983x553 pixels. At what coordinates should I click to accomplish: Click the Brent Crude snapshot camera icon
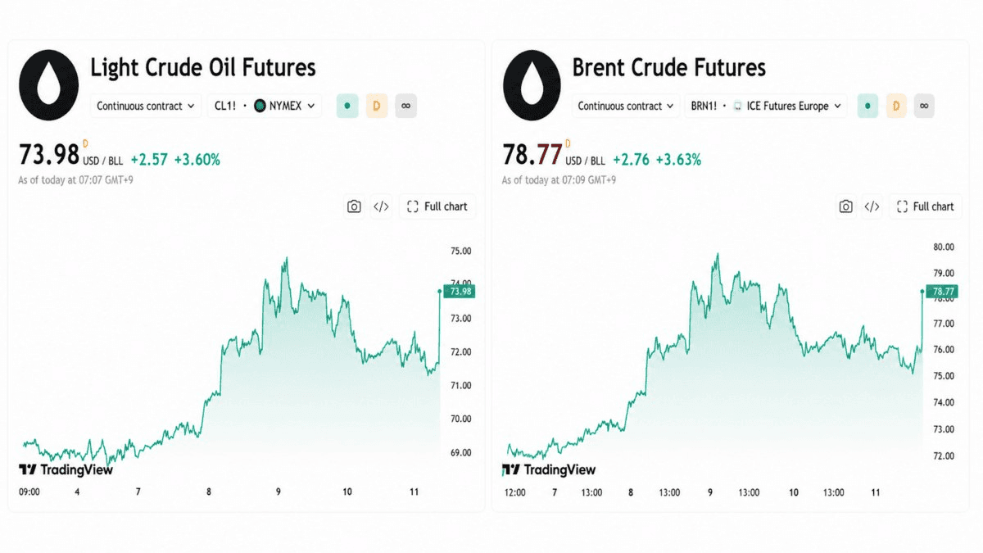tap(846, 206)
